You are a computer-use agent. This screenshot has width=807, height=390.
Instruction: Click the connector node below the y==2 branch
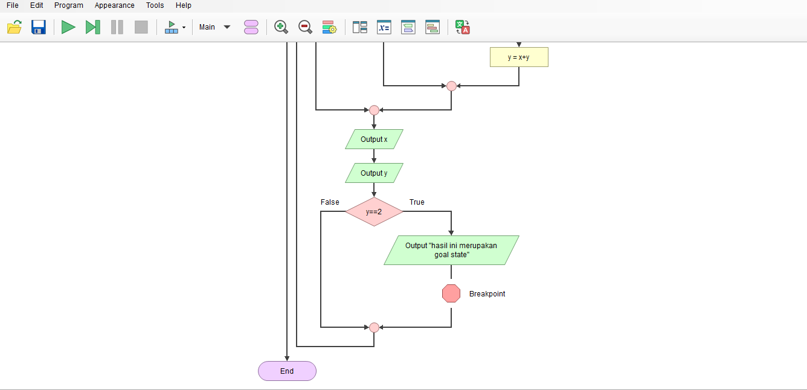(374, 327)
